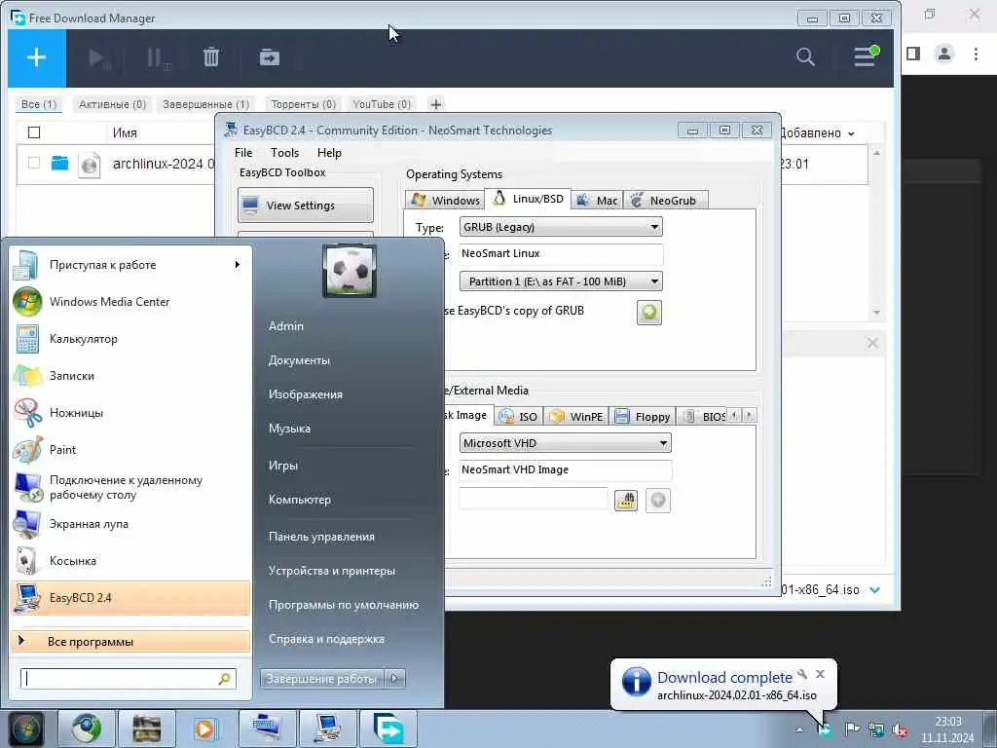Show Торренты (0) filter

pyautogui.click(x=304, y=104)
